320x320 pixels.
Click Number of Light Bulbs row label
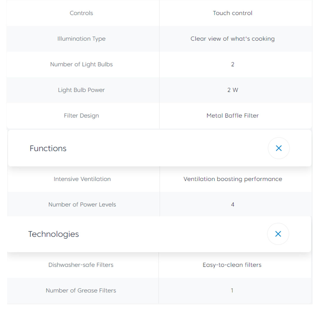click(81, 64)
